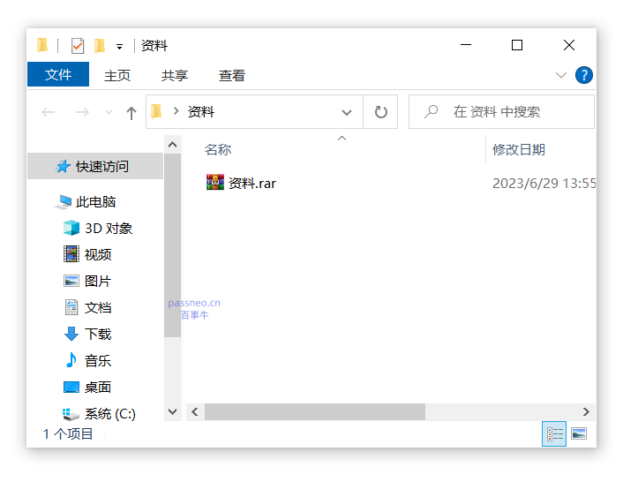Go up one folder level
This screenshot has width=623, height=482.
point(131,113)
